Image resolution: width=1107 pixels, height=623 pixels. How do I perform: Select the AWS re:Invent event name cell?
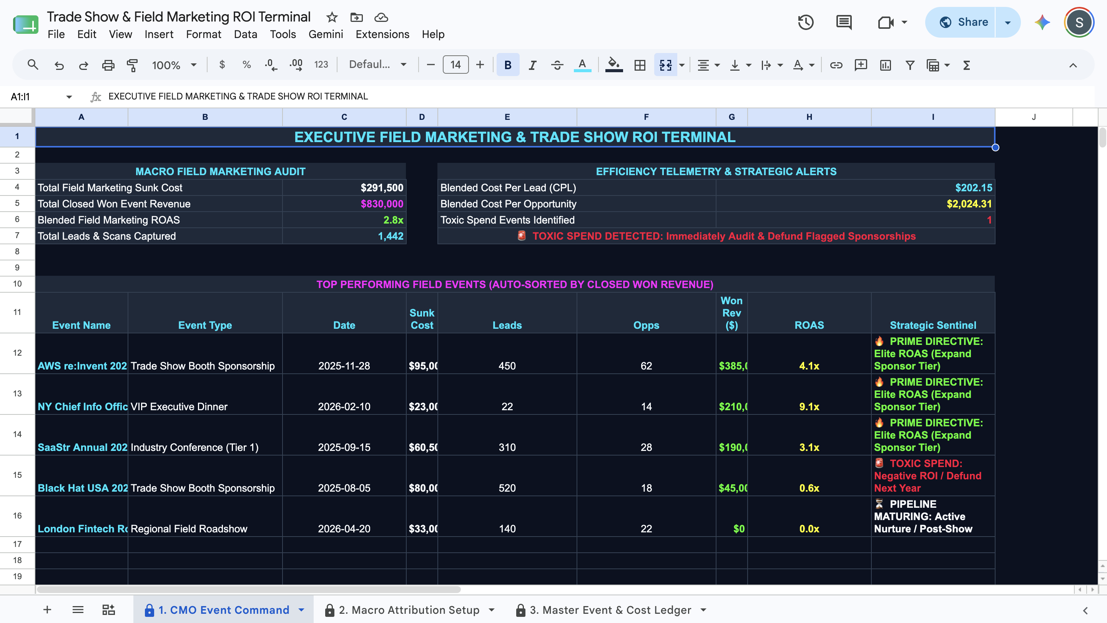[81, 353]
